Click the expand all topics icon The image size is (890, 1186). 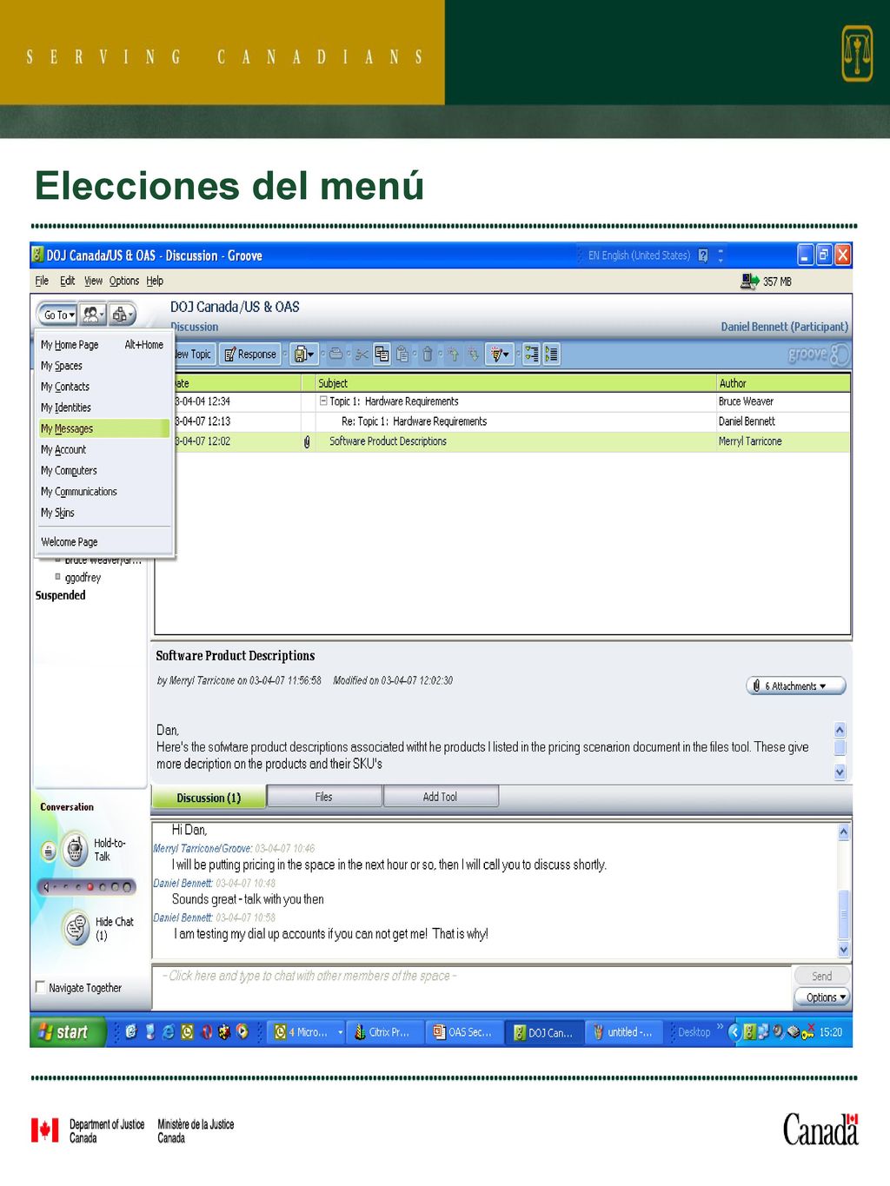tap(531, 354)
